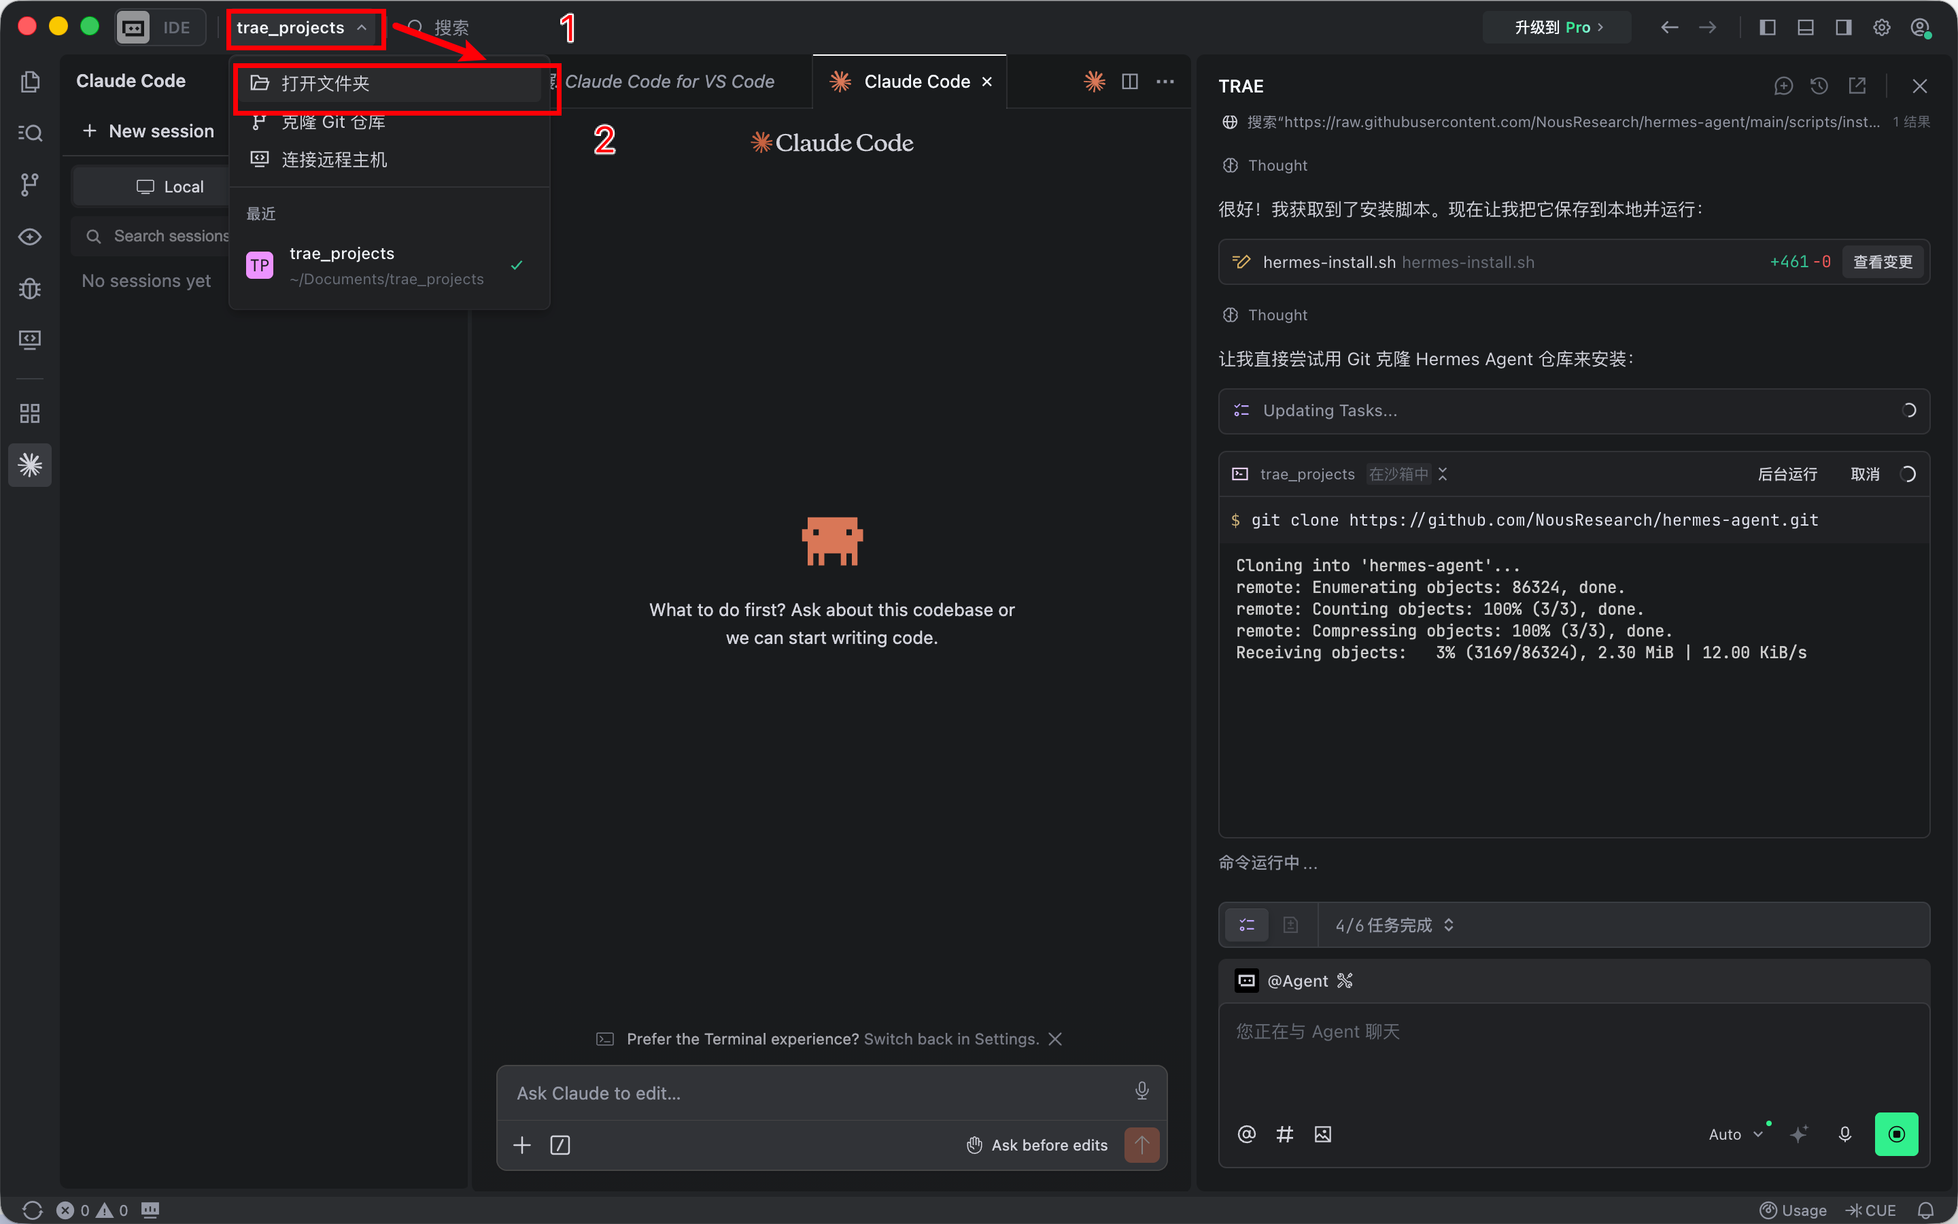Click 升级到 Pro upgrade button
This screenshot has width=1958, height=1224.
tap(1558, 27)
